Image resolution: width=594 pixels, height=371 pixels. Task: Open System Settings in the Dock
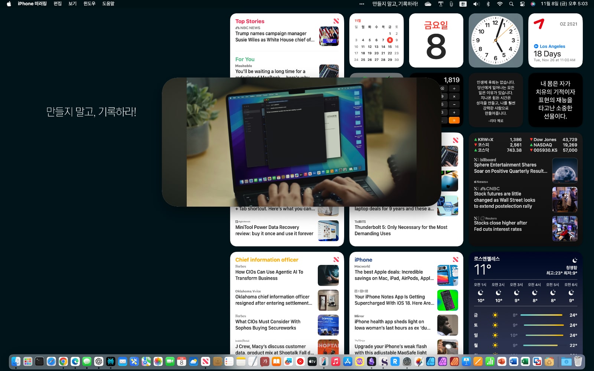click(407, 361)
